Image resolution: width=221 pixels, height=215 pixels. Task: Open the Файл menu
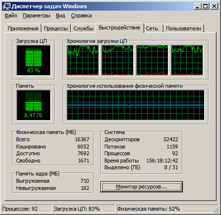11,15
